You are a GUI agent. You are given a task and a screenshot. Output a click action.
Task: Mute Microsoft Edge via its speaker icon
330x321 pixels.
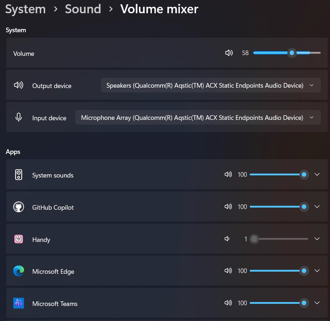[x=228, y=271]
